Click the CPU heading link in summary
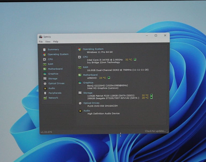 pyautogui.click(x=85, y=57)
